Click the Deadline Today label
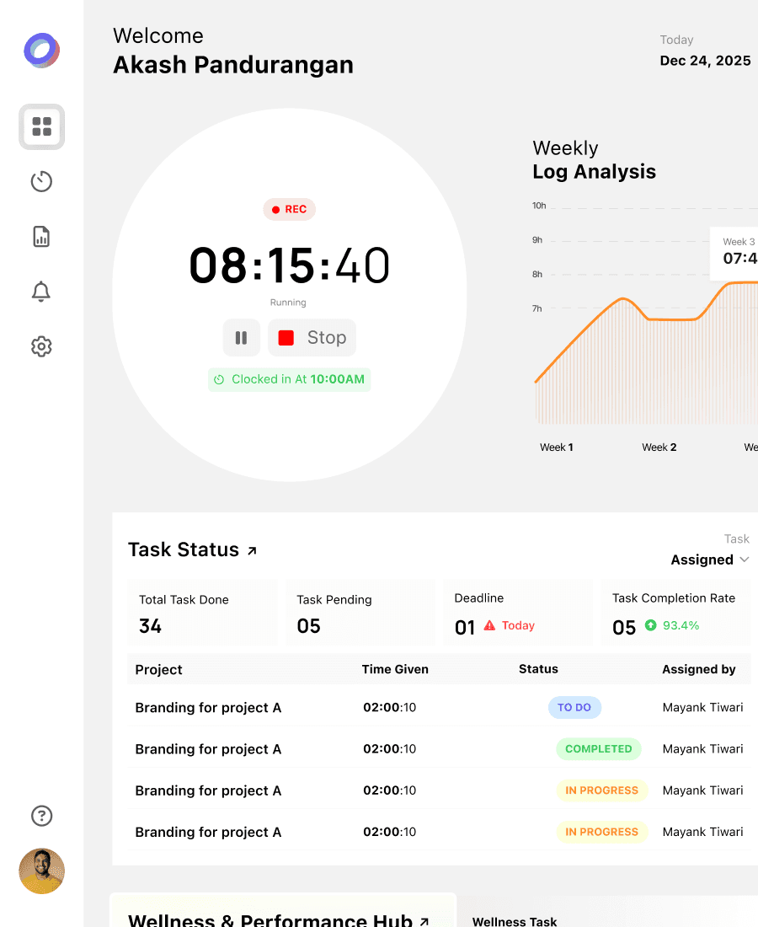758x927 pixels. [x=518, y=625]
